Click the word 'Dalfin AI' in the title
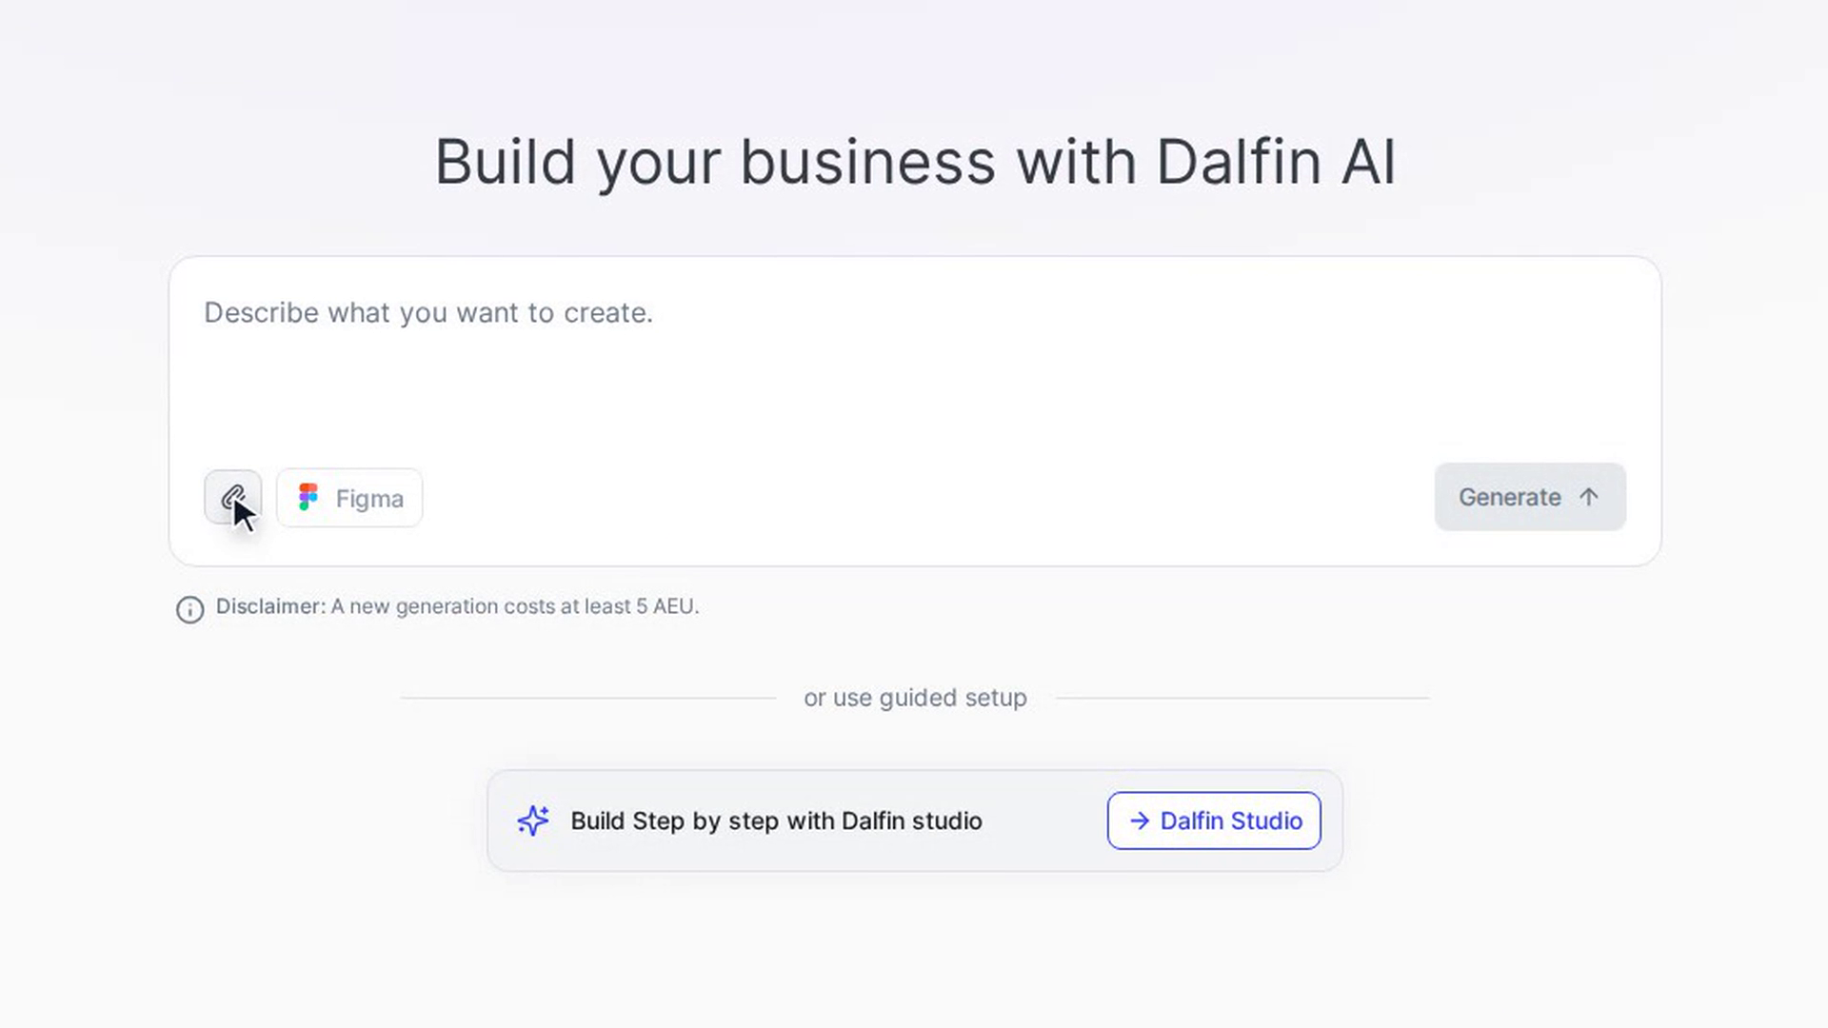Image resolution: width=1828 pixels, height=1028 pixels. pyautogui.click(x=1276, y=163)
